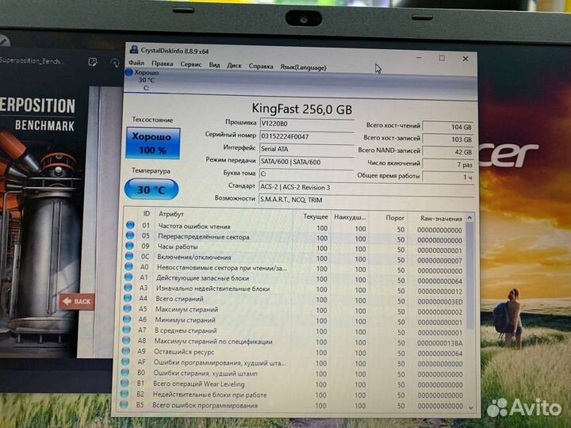
Task: Click status dot for attribute A6
Action: (127, 319)
